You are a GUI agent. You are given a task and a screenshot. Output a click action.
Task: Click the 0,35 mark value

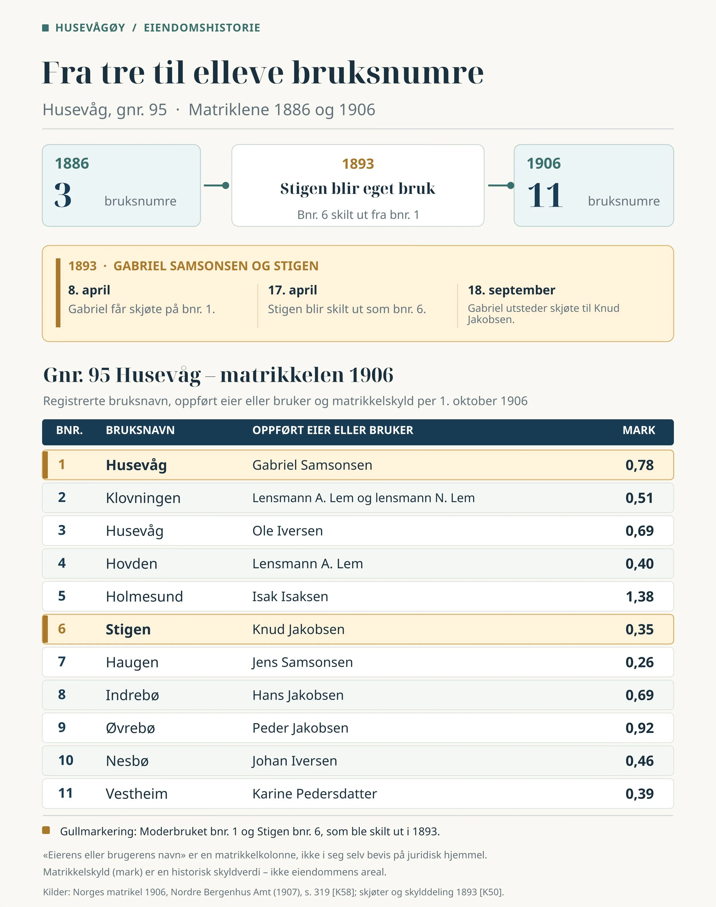click(x=640, y=629)
